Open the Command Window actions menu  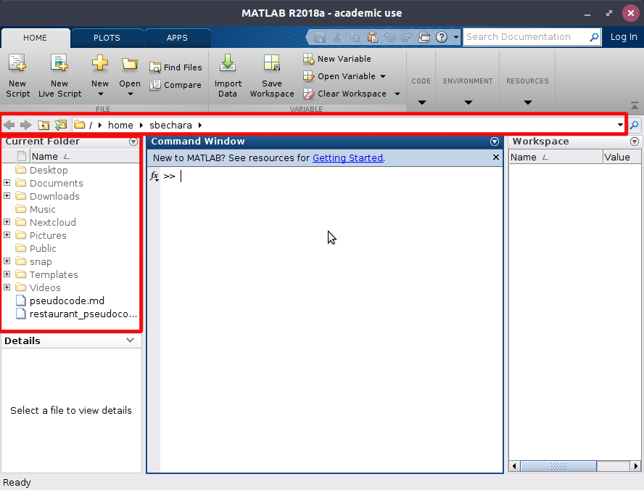click(495, 142)
